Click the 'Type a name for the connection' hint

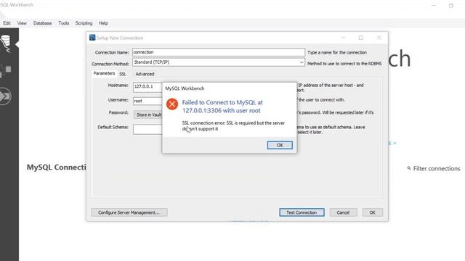[337, 52]
